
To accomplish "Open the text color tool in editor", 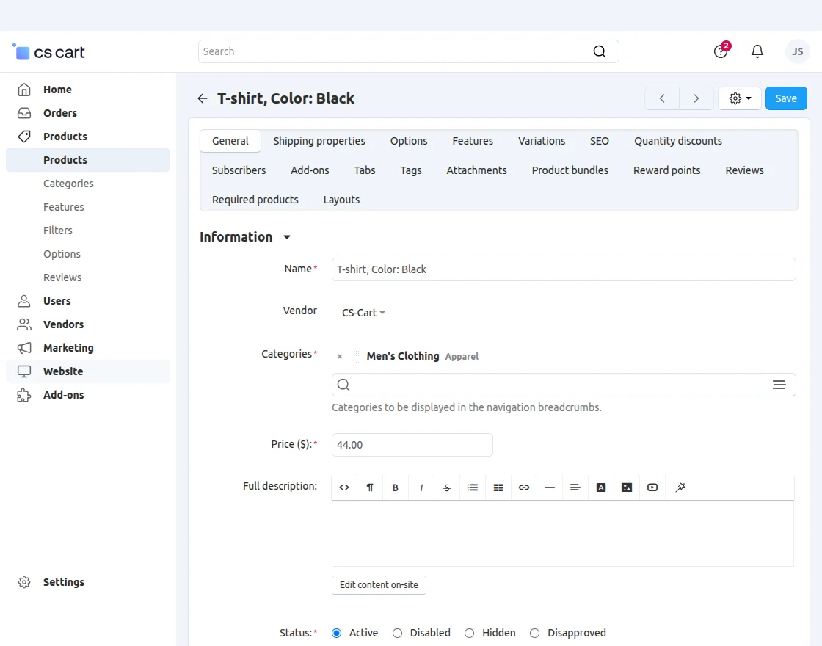I will [601, 487].
